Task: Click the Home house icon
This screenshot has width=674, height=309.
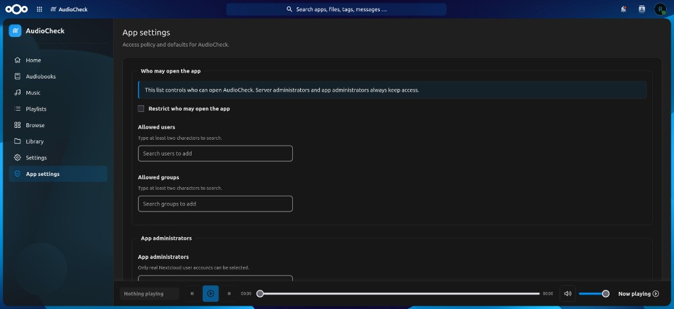Action: click(x=18, y=60)
